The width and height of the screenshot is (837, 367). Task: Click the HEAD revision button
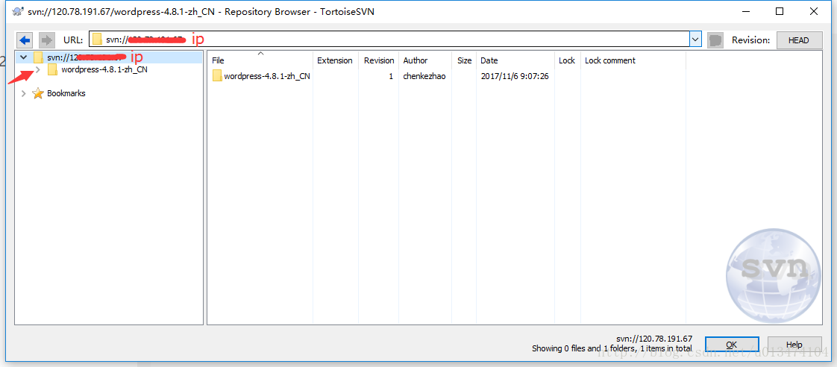(798, 40)
